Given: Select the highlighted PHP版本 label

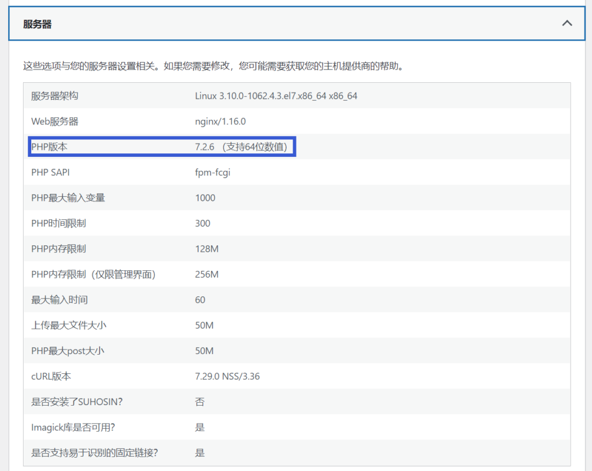Looking at the screenshot, I should [49, 147].
